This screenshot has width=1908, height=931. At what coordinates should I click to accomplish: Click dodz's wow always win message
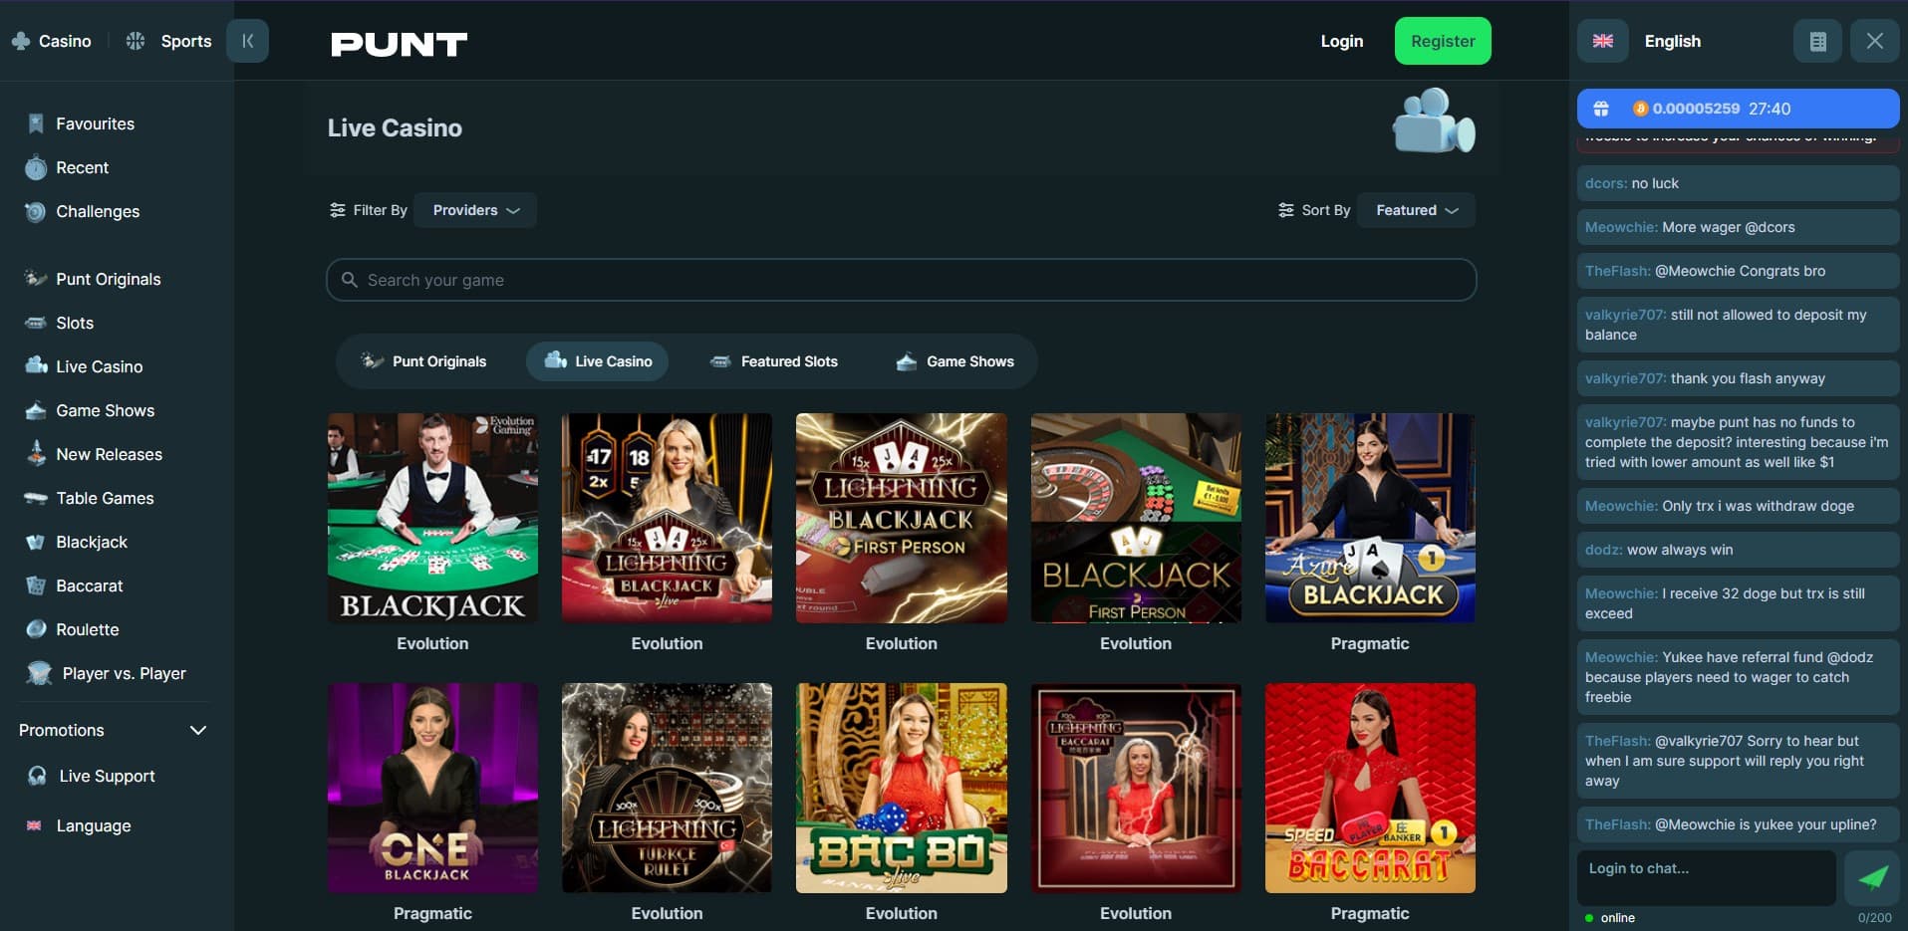[1738, 550]
